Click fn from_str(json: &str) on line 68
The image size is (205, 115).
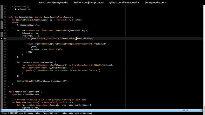pyautogui.click(x=27, y=102)
